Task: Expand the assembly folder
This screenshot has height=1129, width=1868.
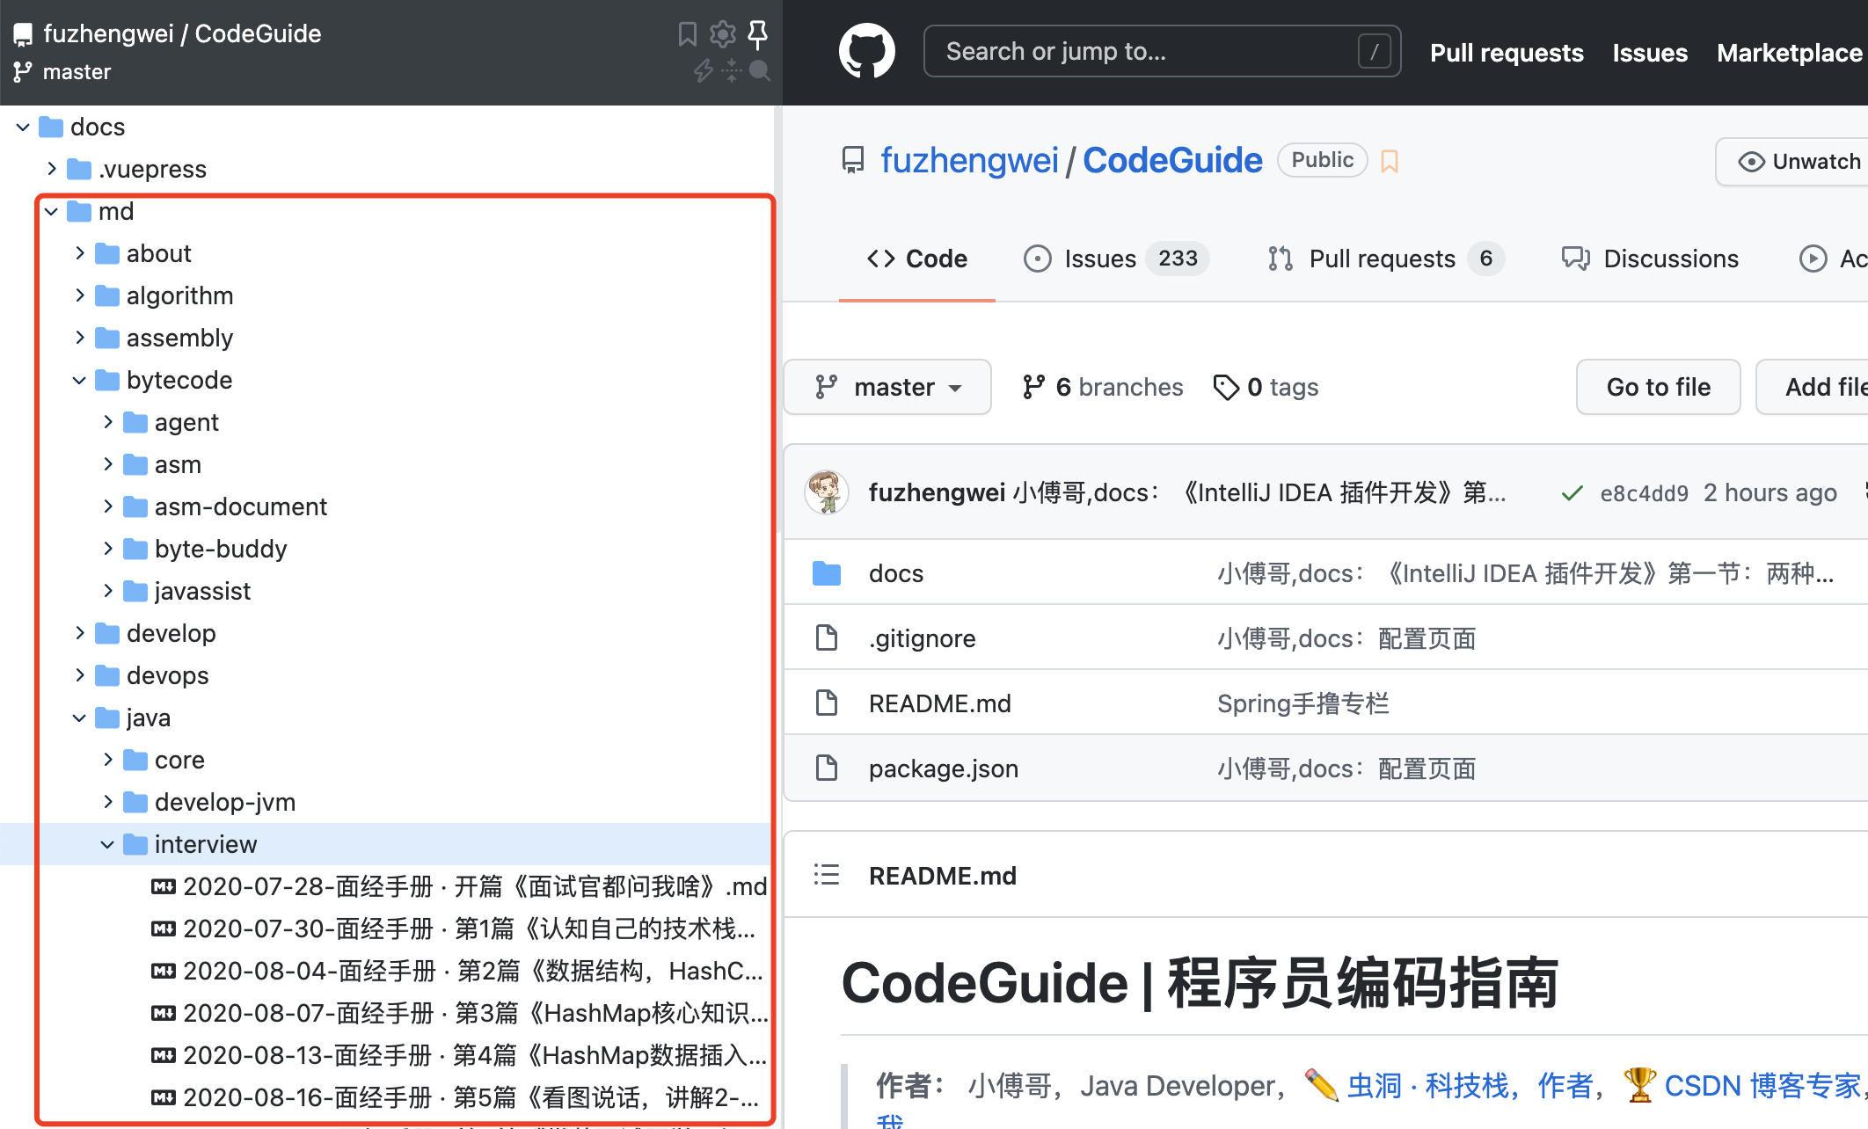Action: 79,338
